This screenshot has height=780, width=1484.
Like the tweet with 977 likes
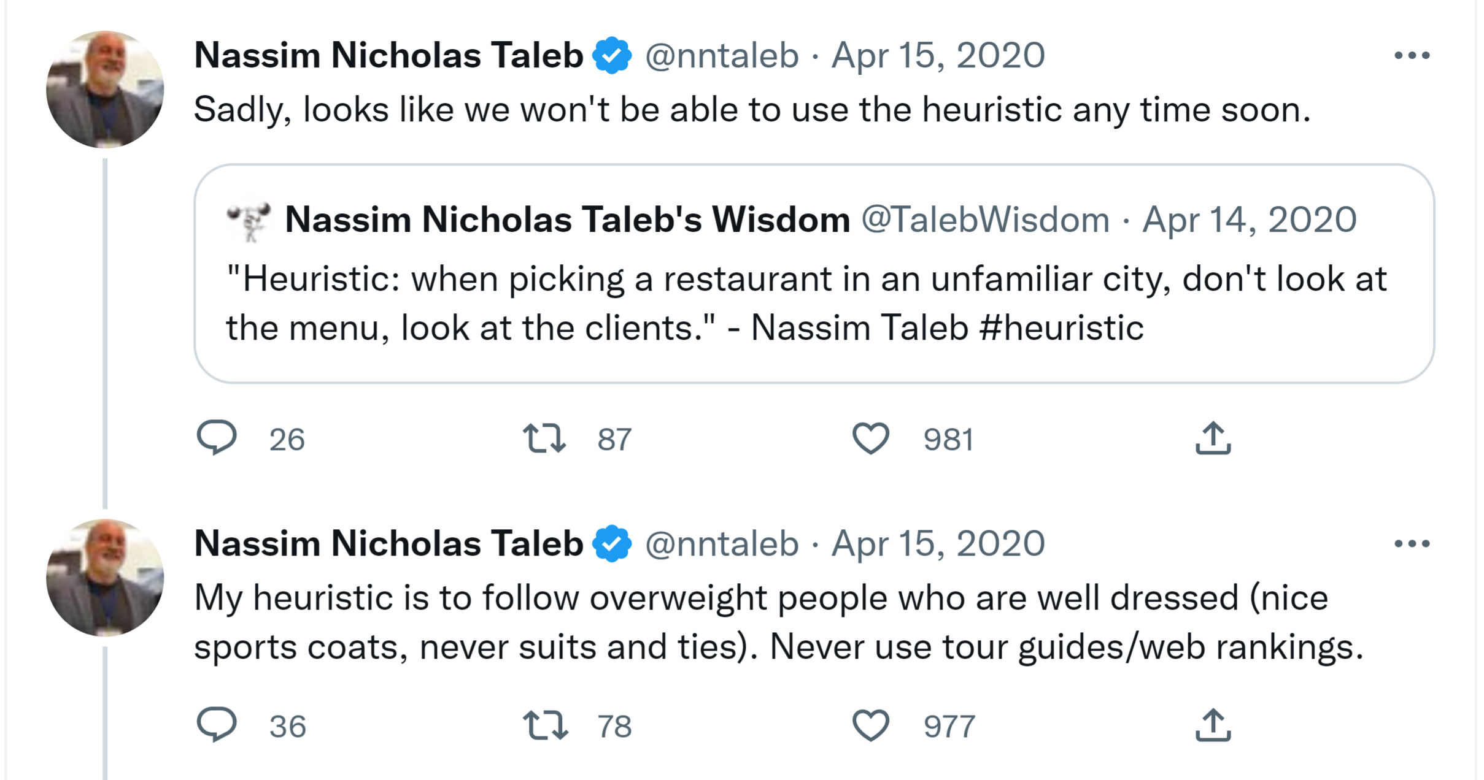pyautogui.click(x=870, y=725)
